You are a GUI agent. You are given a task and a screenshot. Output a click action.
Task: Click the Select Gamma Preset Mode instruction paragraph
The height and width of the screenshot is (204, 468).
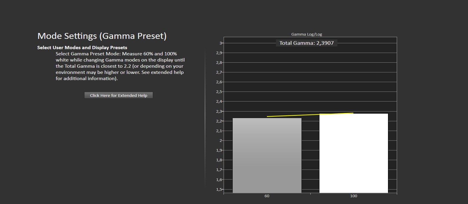click(x=120, y=66)
